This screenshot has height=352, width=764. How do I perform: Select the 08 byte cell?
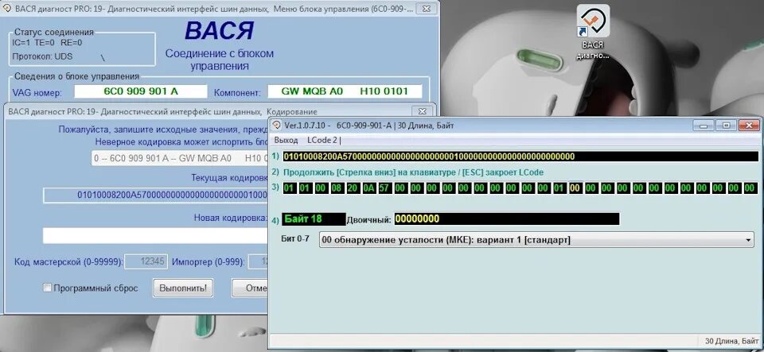pyautogui.click(x=337, y=188)
